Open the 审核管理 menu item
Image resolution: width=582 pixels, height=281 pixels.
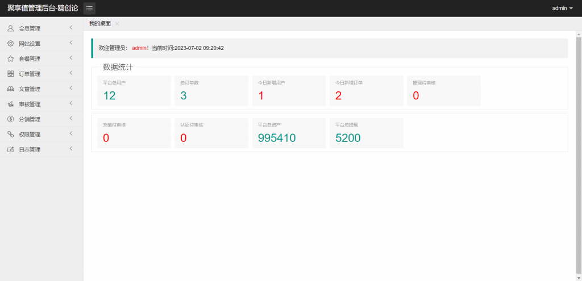pyautogui.click(x=41, y=104)
